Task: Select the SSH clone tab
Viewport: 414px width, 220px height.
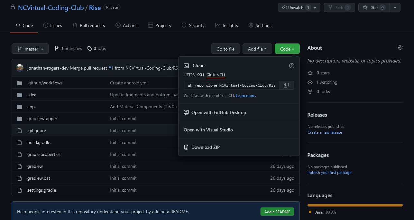Action: (x=200, y=75)
